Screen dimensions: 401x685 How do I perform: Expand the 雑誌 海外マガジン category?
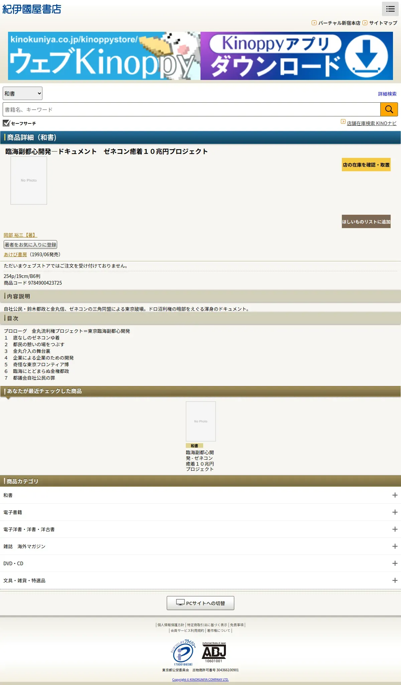[x=200, y=546]
